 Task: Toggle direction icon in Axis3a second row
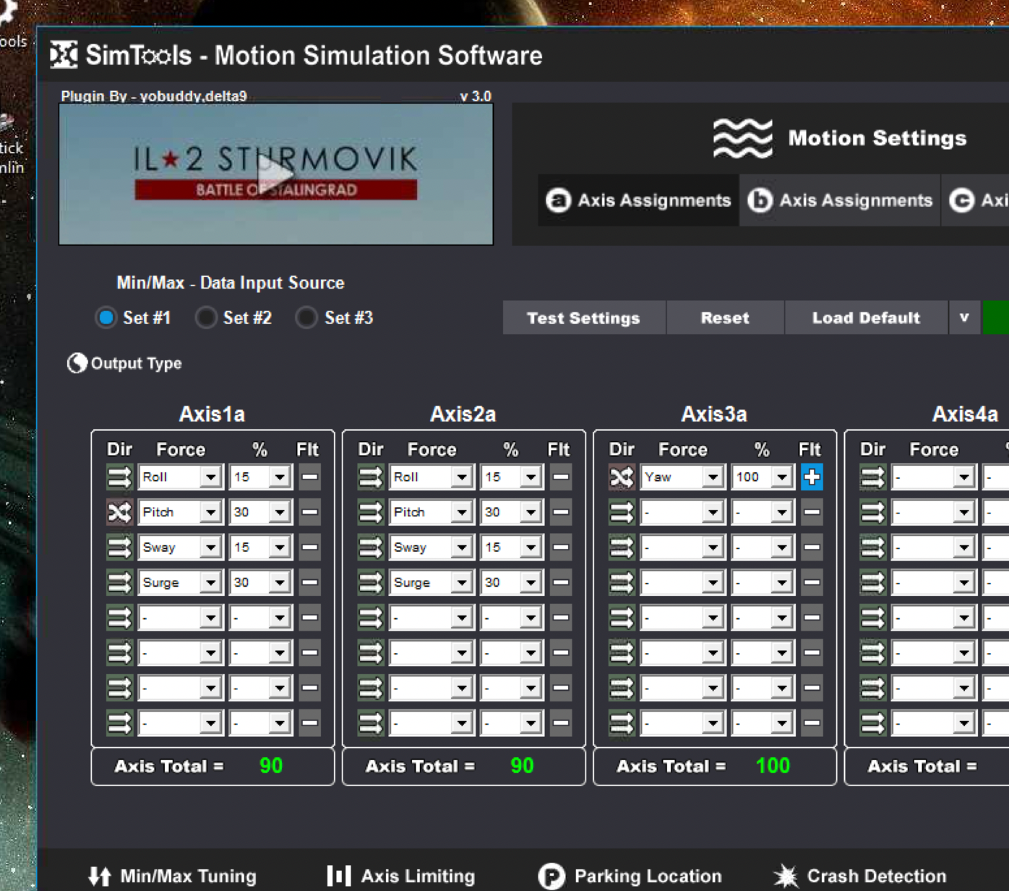pyautogui.click(x=622, y=512)
